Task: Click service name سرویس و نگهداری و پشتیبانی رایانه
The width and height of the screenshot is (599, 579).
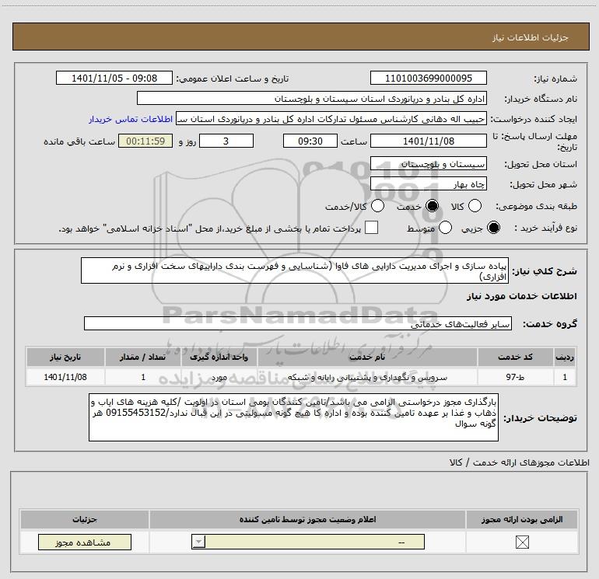Action: coord(367,378)
